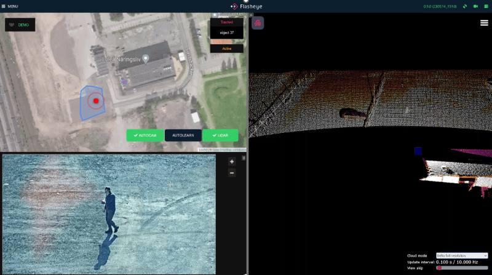Click the green sync status icon
Image resolution: width=492 pixels, height=275 pixels.
465,6
